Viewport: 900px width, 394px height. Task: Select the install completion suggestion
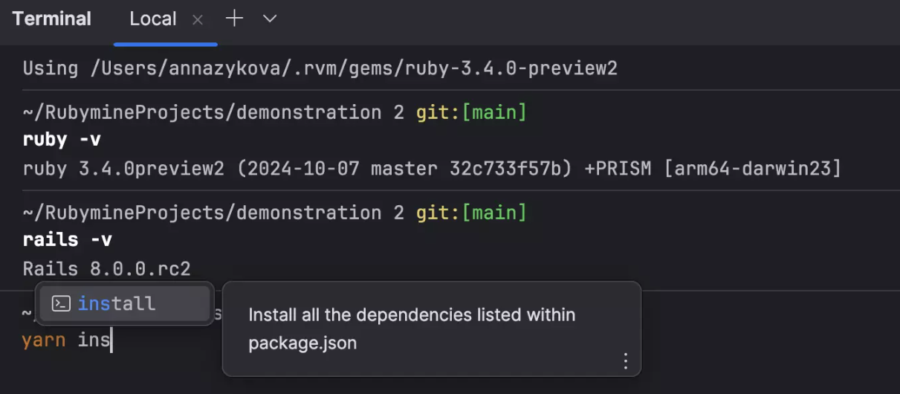point(117,303)
